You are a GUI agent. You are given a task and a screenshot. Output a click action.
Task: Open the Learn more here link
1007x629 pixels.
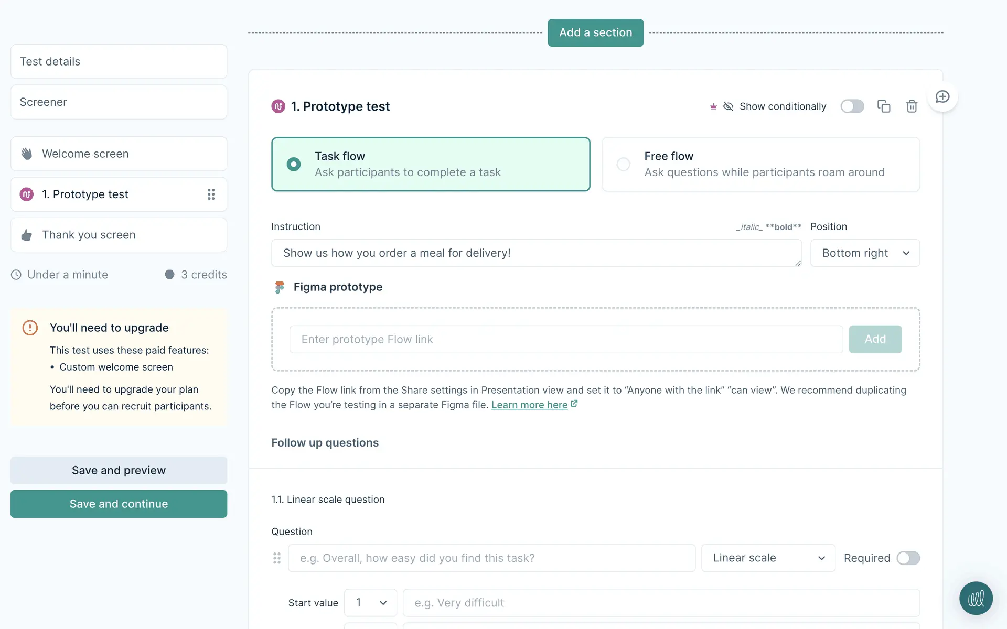click(530, 405)
